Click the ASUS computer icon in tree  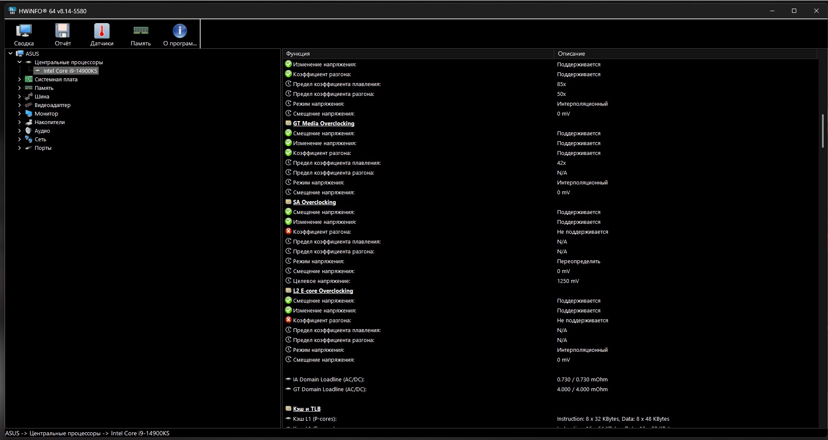click(x=20, y=54)
